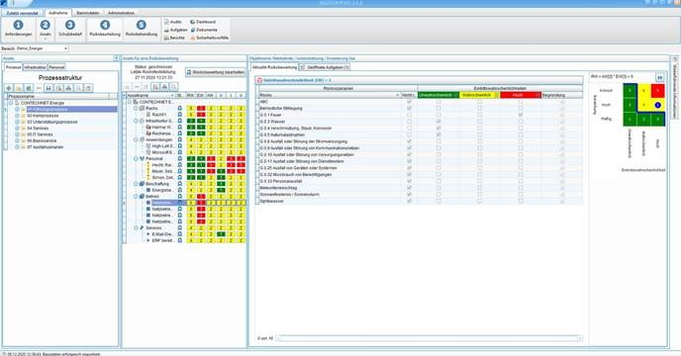Screen dimensions: 681x356
Task: Toggle Unwahrscheinlich checkbox for G 0.5 Naturkatastrophen
Action: coord(438,135)
